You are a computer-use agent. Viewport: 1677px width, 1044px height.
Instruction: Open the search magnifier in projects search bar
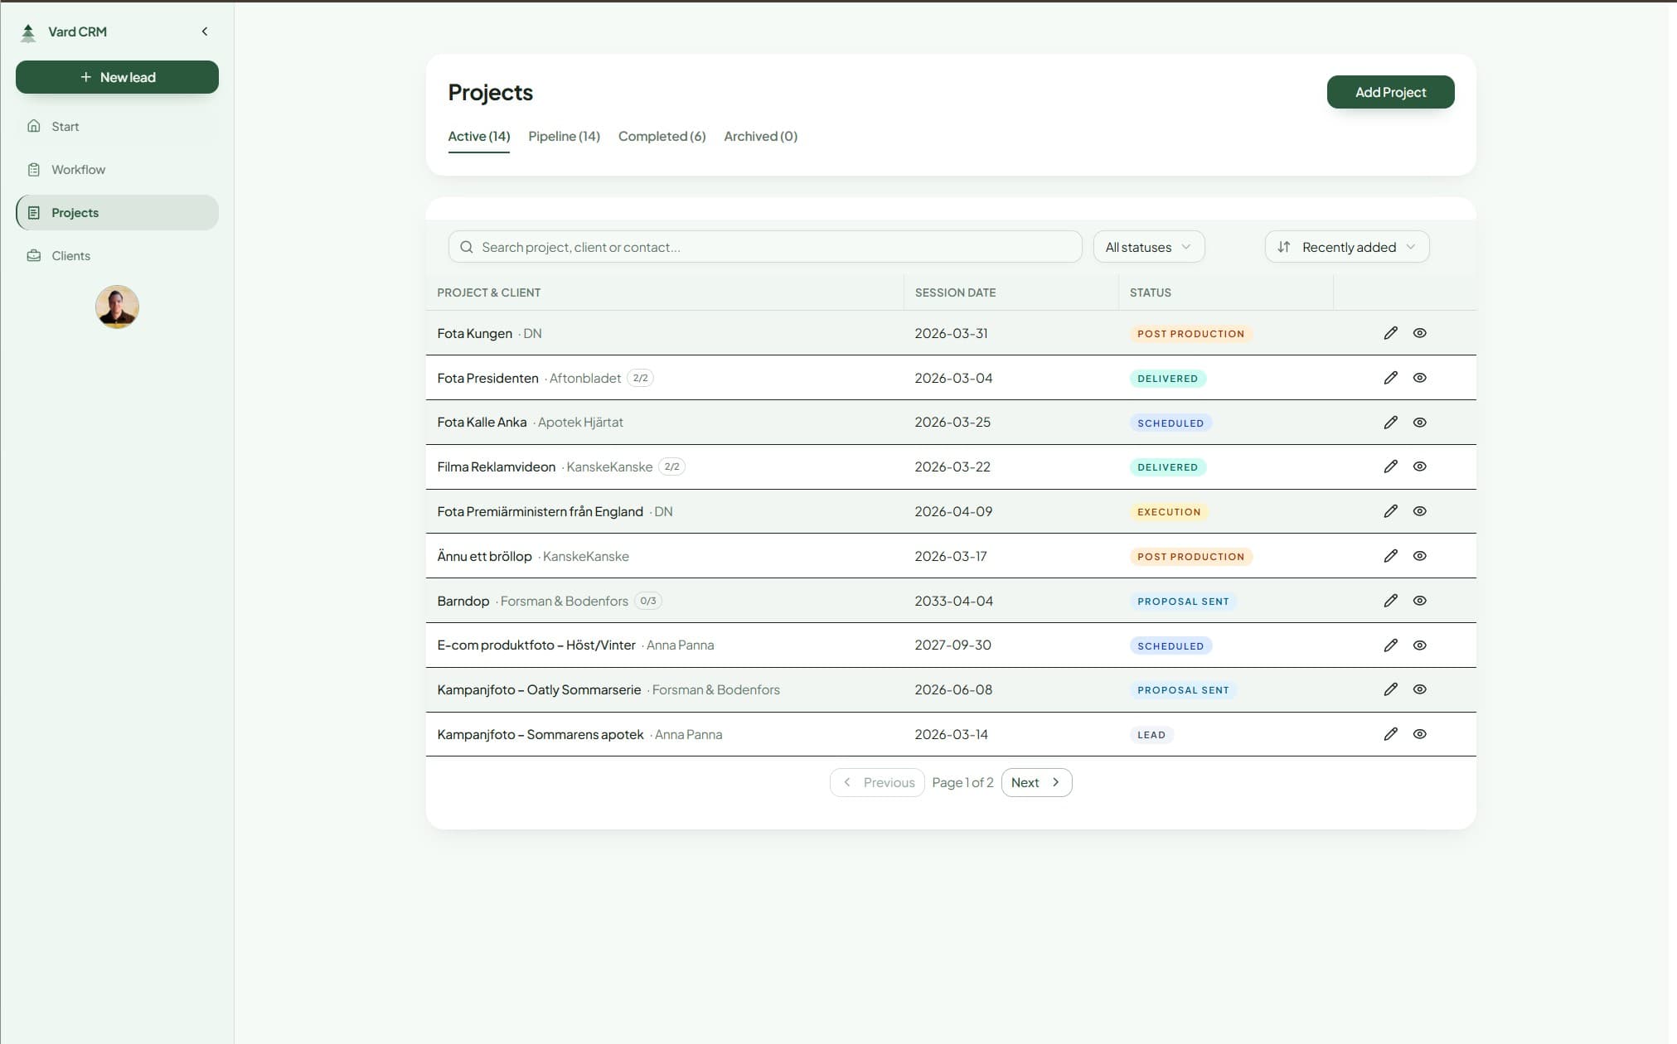click(467, 246)
